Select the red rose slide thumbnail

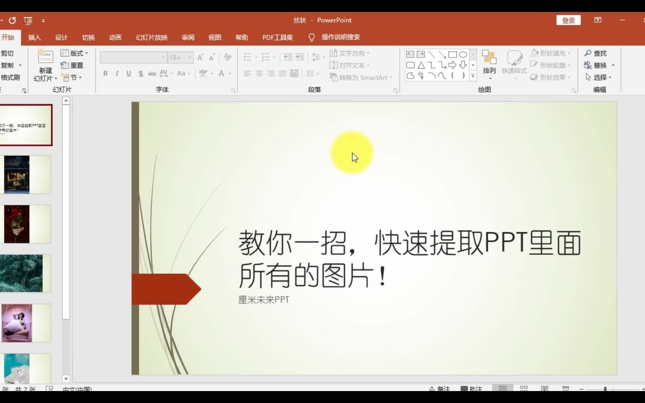[x=25, y=224]
